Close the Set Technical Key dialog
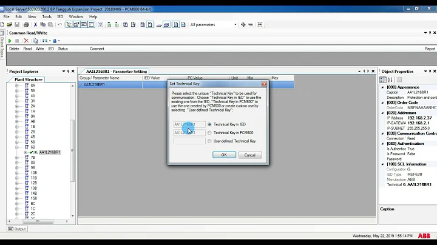This screenshot has width=437, height=245. tap(264, 84)
